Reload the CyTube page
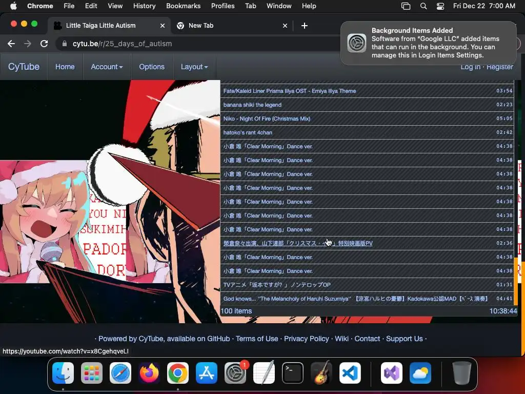The width and height of the screenshot is (525, 394). [x=44, y=44]
